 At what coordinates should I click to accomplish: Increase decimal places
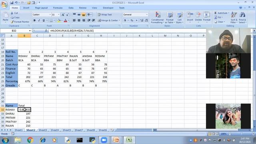click(x=142, y=20)
